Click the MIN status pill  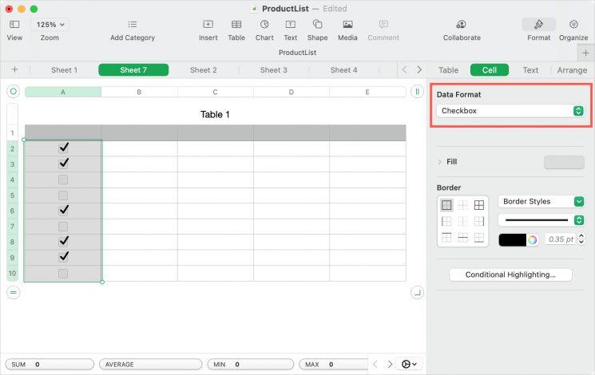[x=251, y=365]
